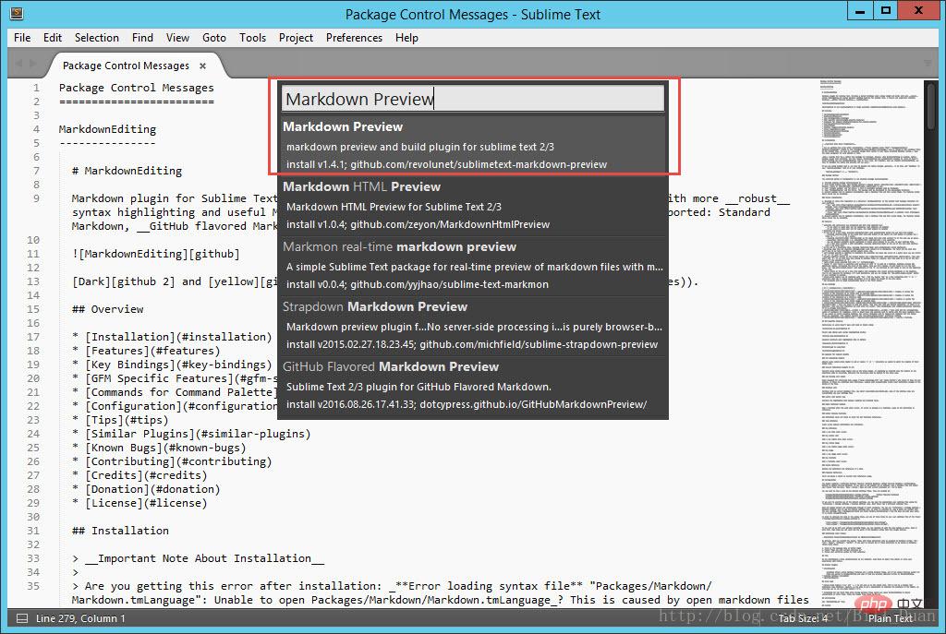
Task: Click the Sublime Text app icon in title bar
Action: [17, 12]
